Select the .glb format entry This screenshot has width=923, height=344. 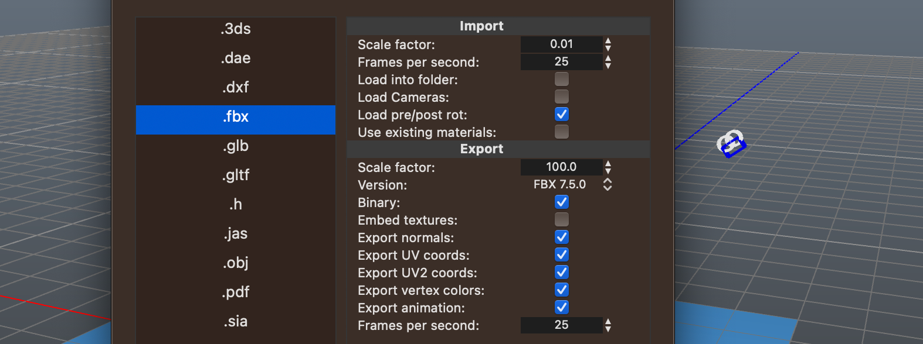(236, 146)
